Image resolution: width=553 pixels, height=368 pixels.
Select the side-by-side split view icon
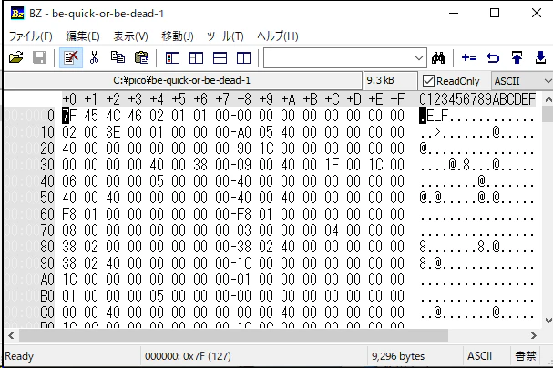[243, 57]
